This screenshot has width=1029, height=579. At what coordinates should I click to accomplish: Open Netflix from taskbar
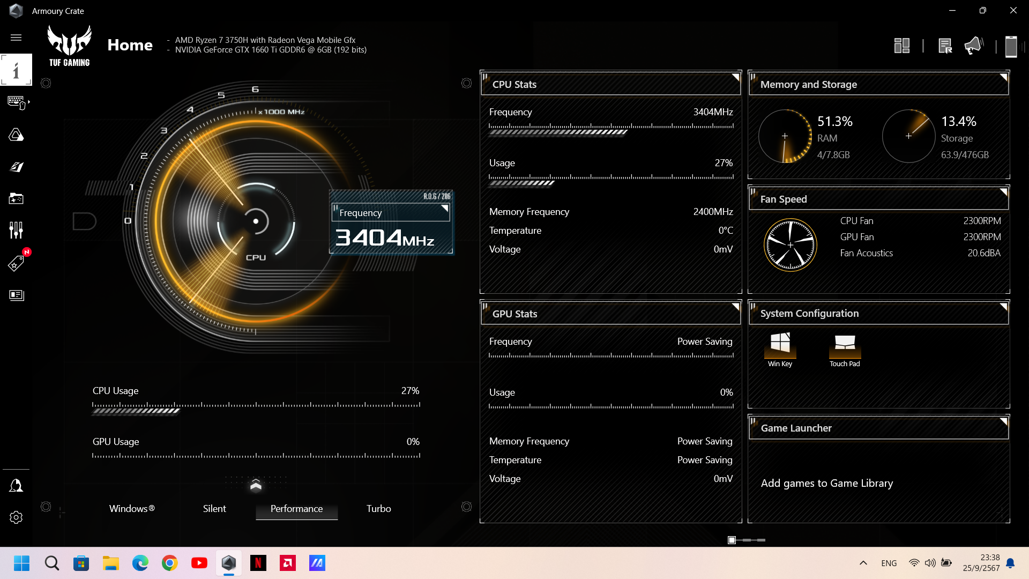(x=258, y=563)
